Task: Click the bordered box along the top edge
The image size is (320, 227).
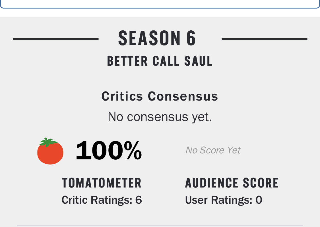Action: point(160,4)
